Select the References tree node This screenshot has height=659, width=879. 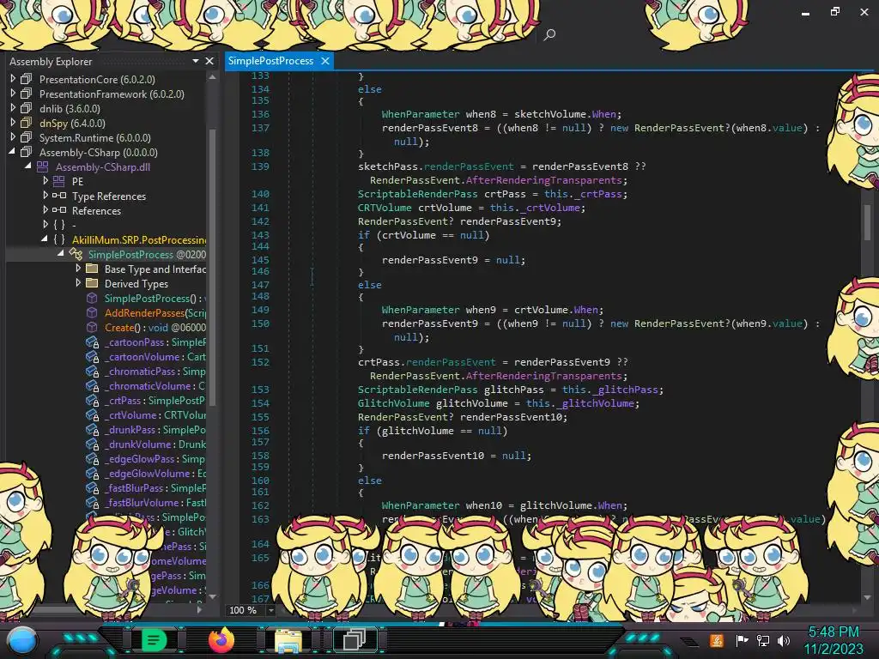[96, 211]
